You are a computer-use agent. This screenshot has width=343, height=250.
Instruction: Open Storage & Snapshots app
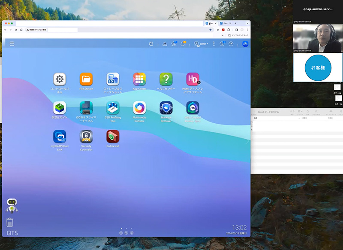click(x=113, y=79)
